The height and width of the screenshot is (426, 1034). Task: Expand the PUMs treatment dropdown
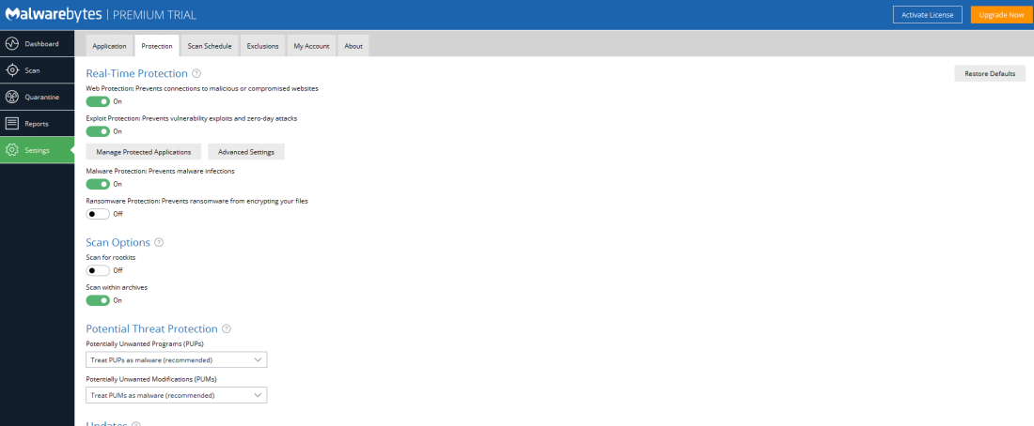click(176, 395)
